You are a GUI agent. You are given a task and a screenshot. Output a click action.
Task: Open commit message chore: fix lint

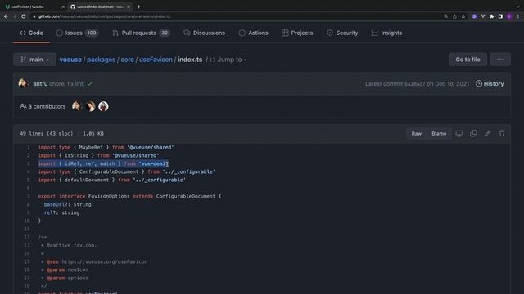point(66,83)
